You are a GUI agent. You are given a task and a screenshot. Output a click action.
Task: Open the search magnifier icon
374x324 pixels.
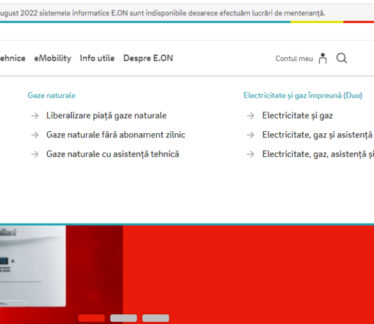(x=342, y=58)
